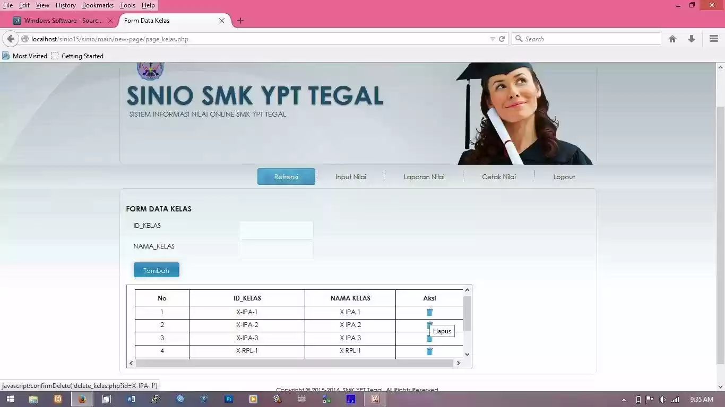This screenshot has height=407, width=725.
Task: Open the Firefox hamburger menu
Action: point(713,39)
